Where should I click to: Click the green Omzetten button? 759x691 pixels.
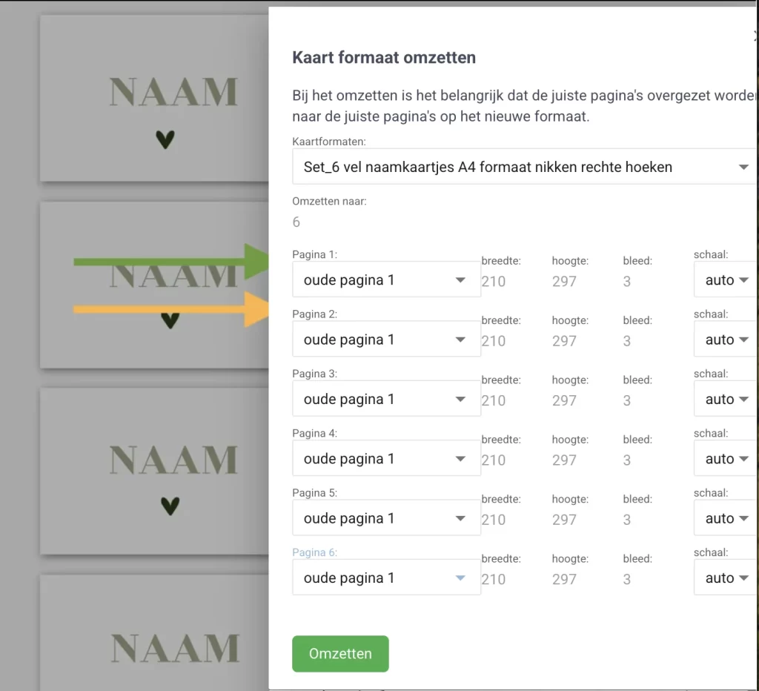[340, 653]
